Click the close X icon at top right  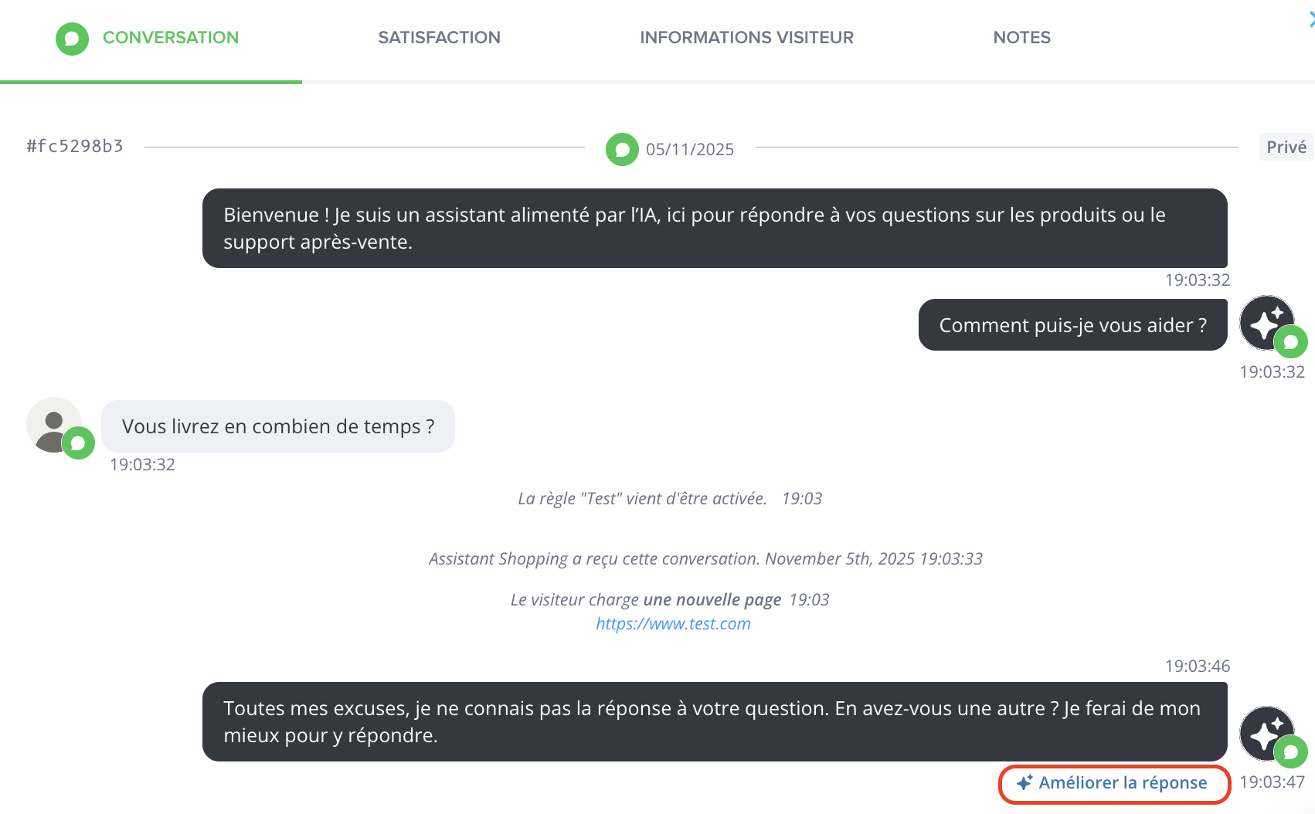point(1311,21)
